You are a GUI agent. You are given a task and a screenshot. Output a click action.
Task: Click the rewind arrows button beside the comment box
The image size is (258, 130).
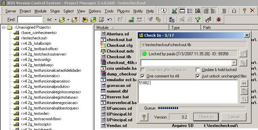pos(244,83)
